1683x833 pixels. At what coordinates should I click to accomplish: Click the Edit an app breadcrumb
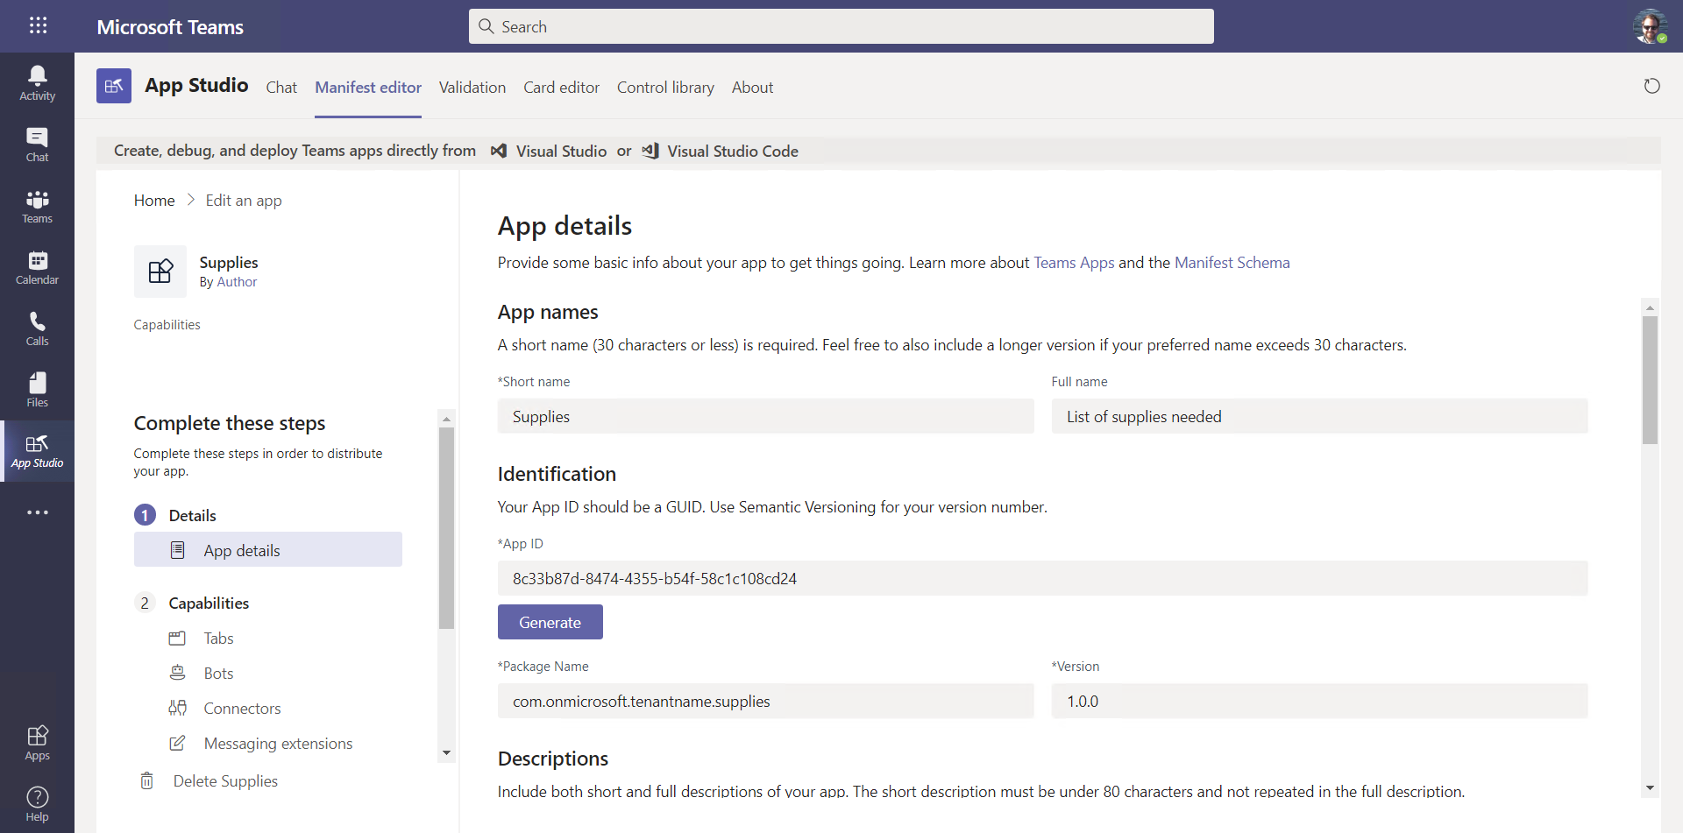click(244, 201)
